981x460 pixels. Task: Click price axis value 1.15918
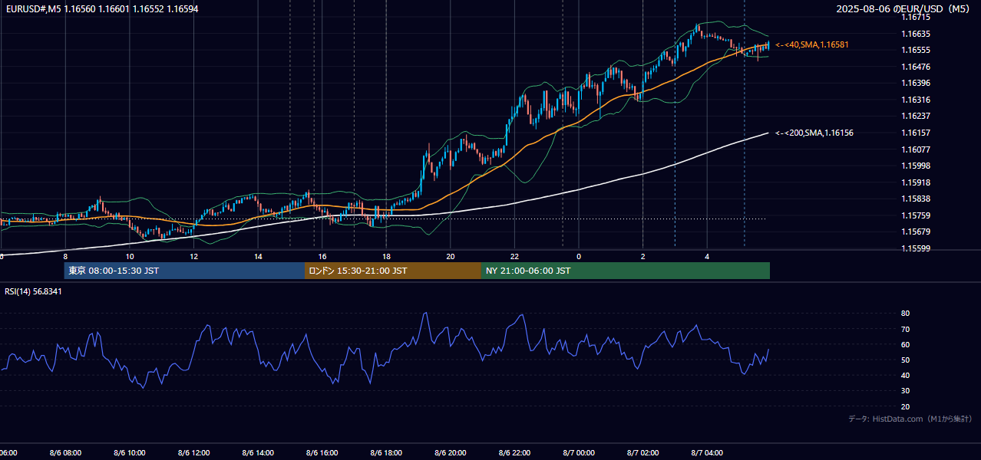917,182
